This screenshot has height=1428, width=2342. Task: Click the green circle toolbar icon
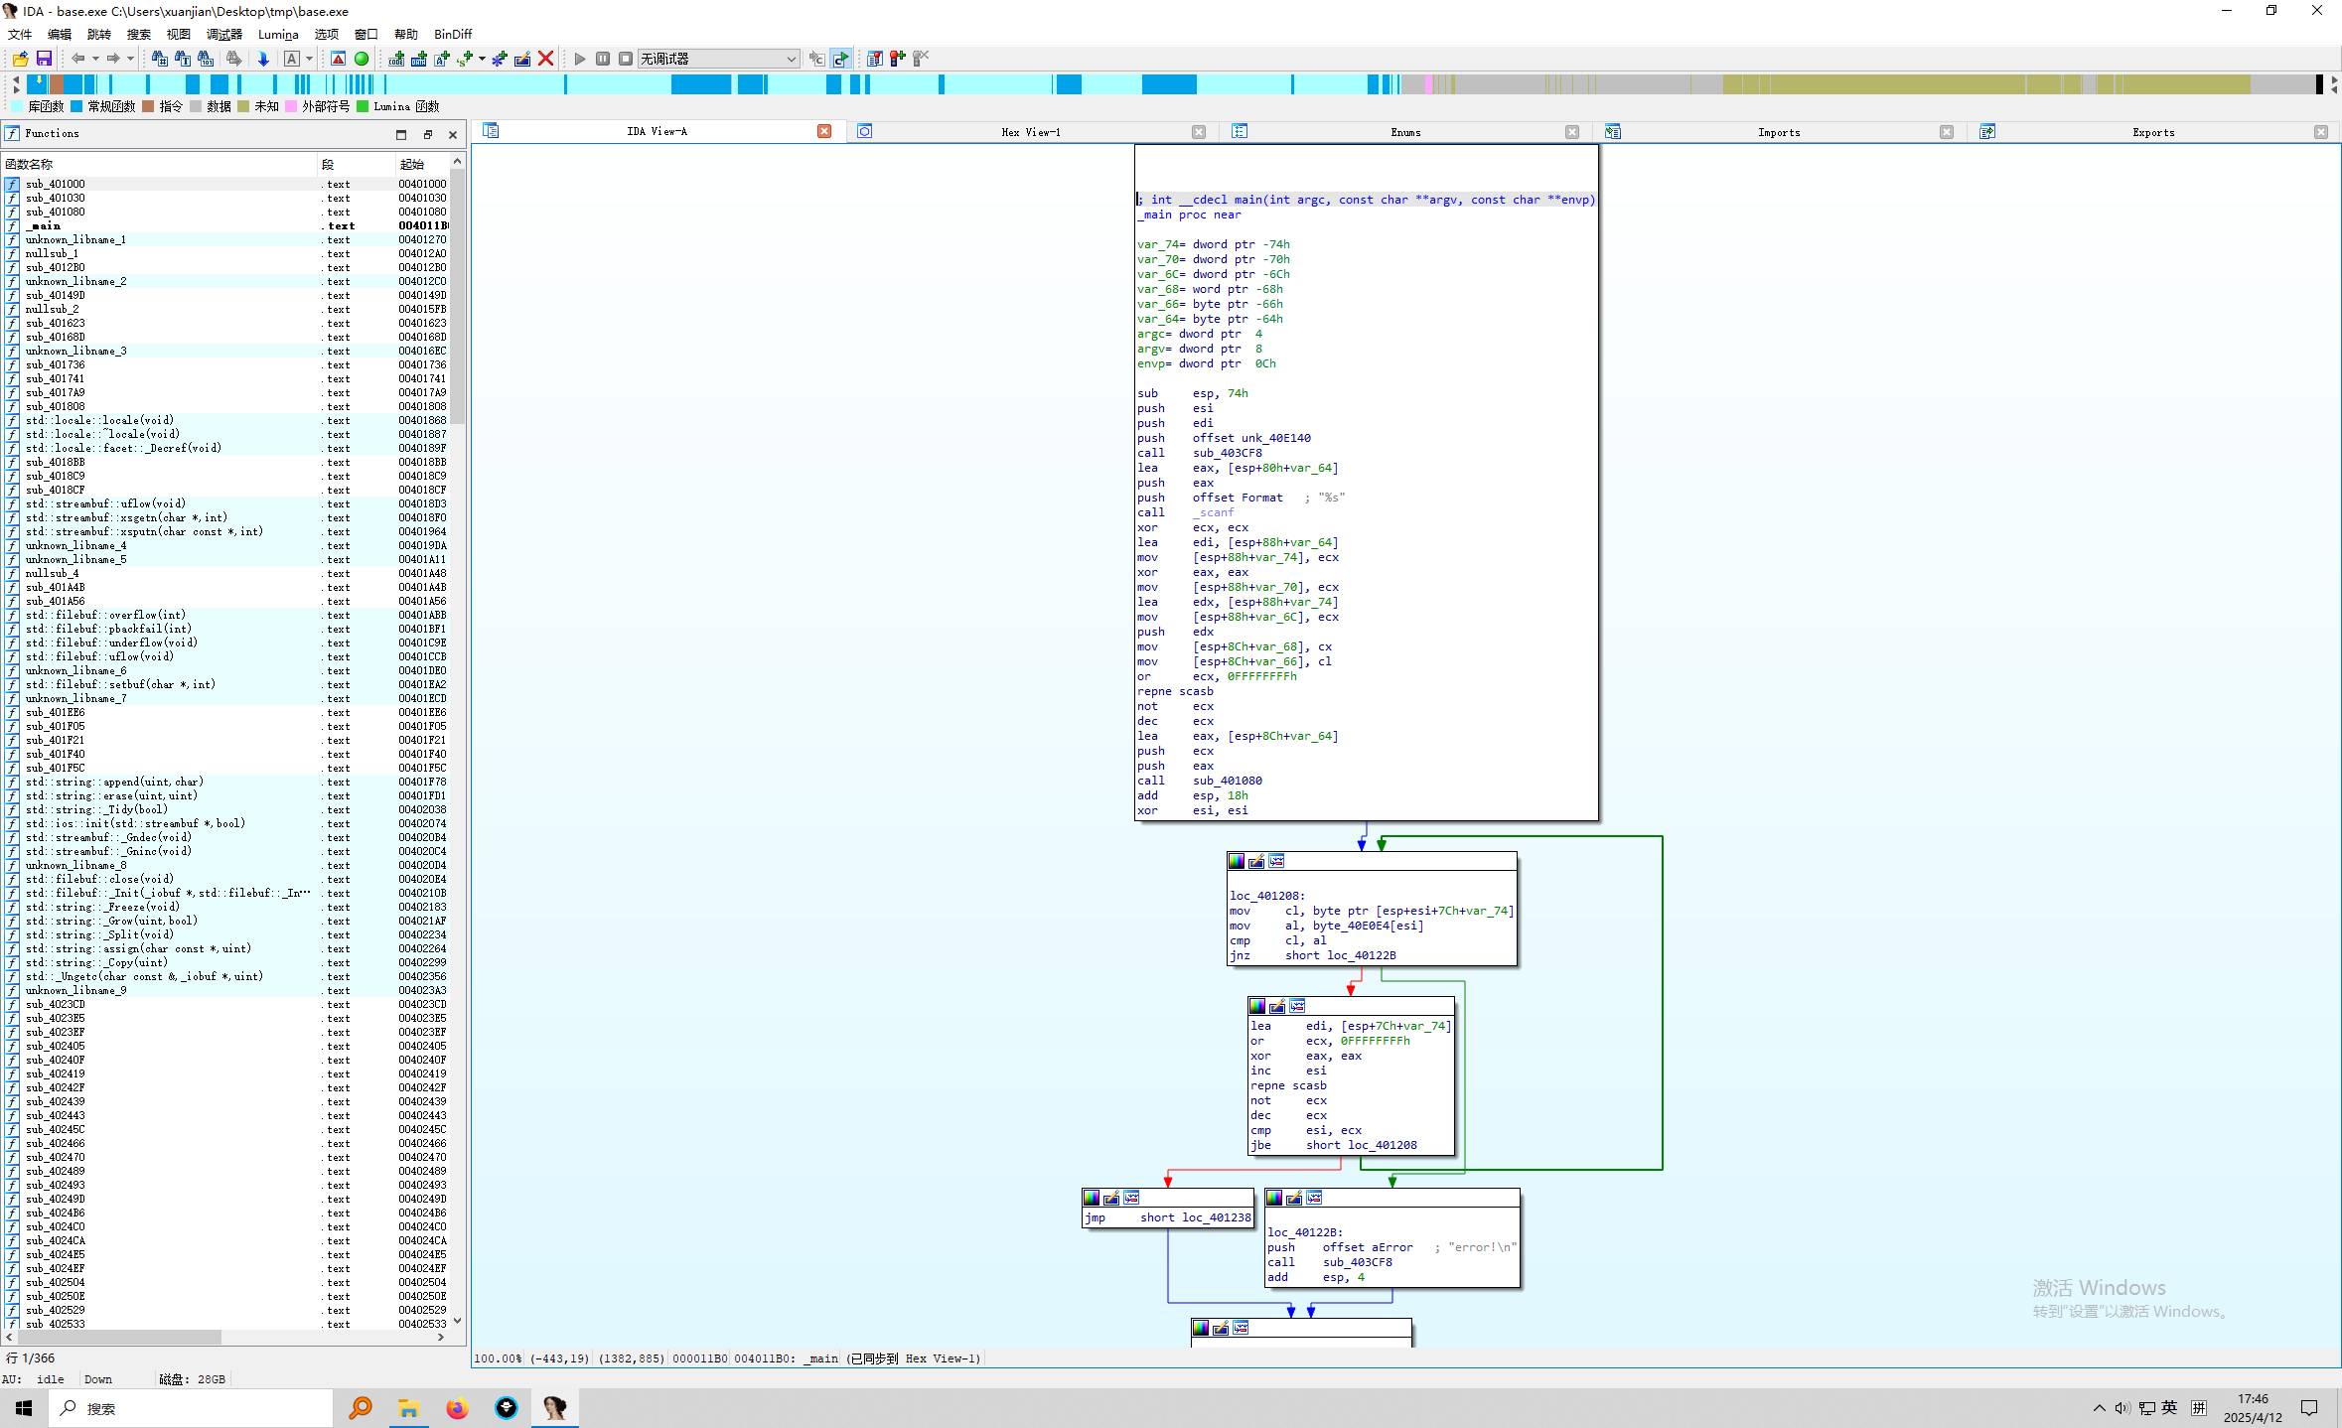coord(362,59)
